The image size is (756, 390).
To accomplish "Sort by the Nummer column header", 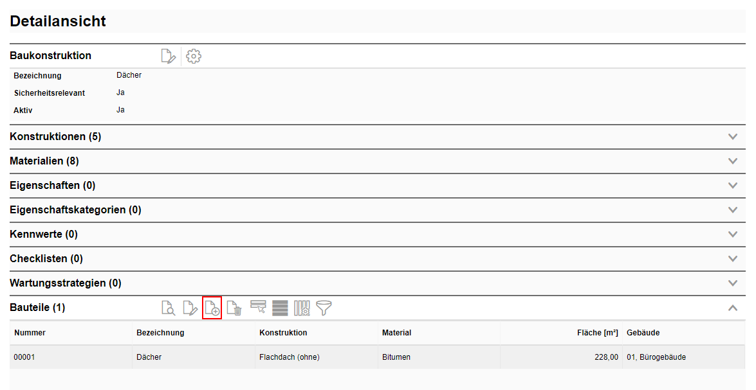I will tap(30, 333).
